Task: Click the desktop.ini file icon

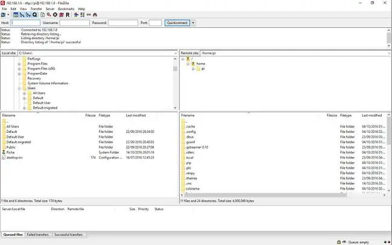Action: (x=4, y=157)
